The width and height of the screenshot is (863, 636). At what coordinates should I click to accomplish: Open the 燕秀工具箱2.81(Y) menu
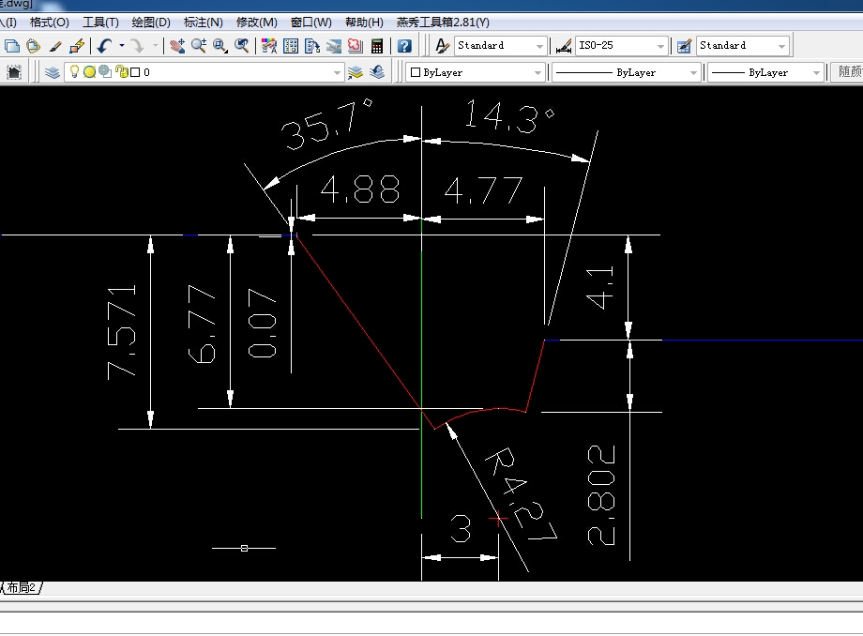point(443,22)
